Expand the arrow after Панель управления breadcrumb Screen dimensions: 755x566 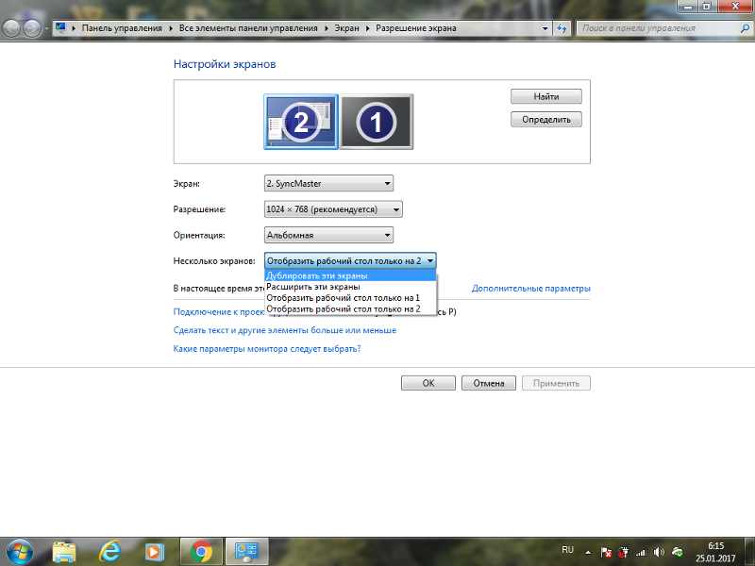coord(171,28)
